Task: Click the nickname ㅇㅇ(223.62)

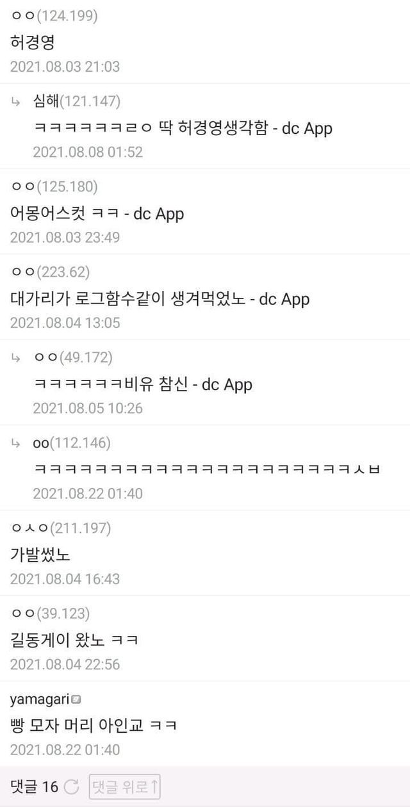Action: pyautogui.click(x=50, y=272)
